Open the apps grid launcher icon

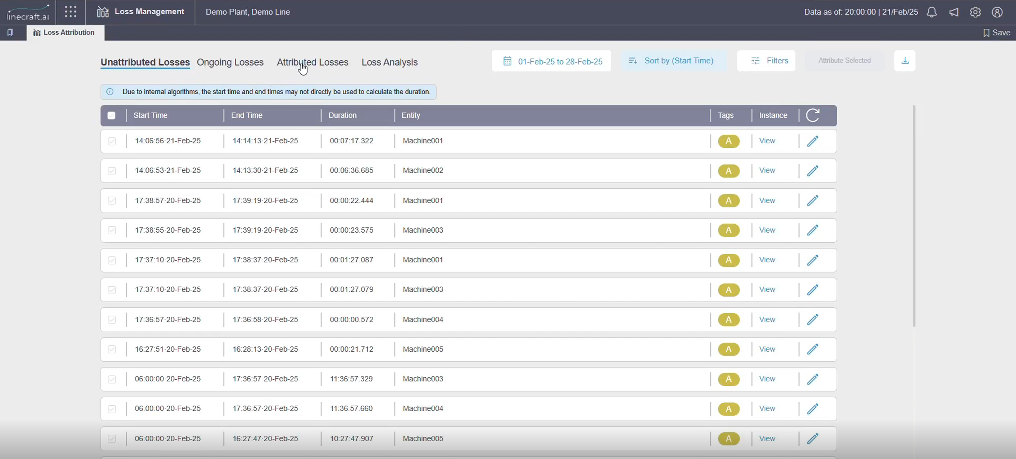coord(71,12)
